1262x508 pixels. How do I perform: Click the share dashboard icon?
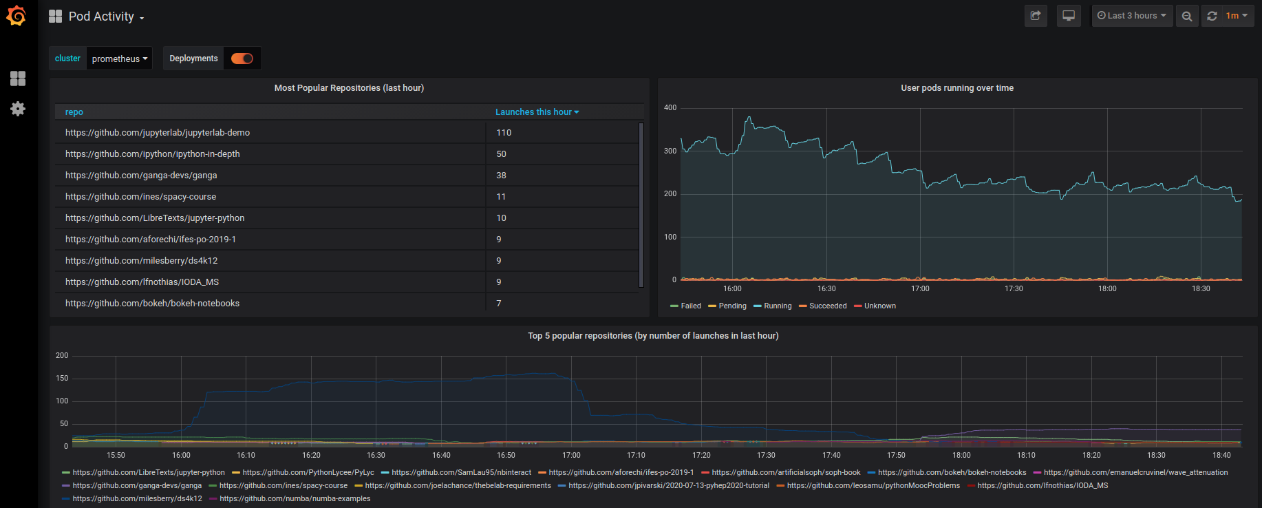[1036, 16]
